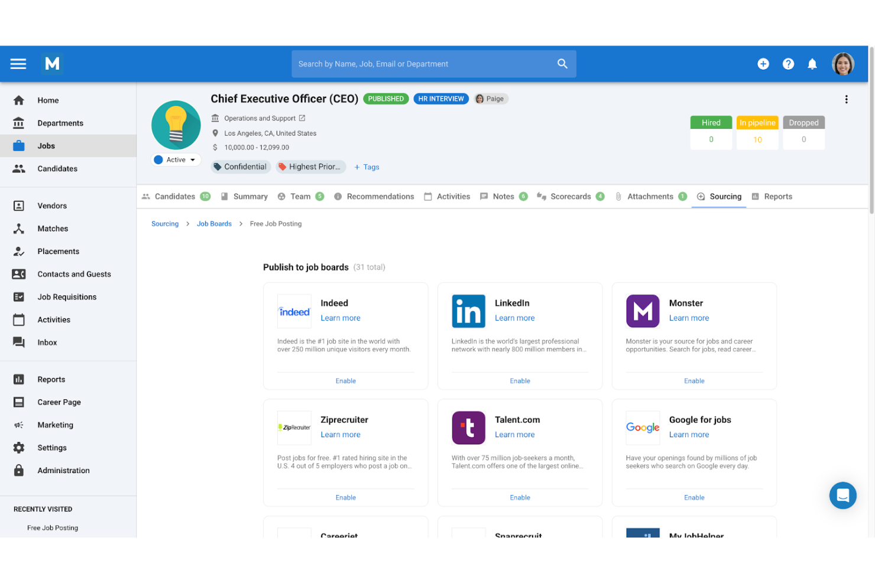
Task: Open the chat support widget
Action: pyautogui.click(x=842, y=496)
